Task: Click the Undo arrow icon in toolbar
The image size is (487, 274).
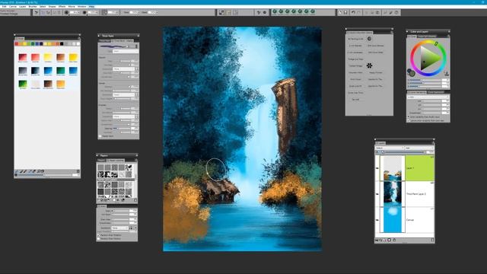Action: click(353, 12)
